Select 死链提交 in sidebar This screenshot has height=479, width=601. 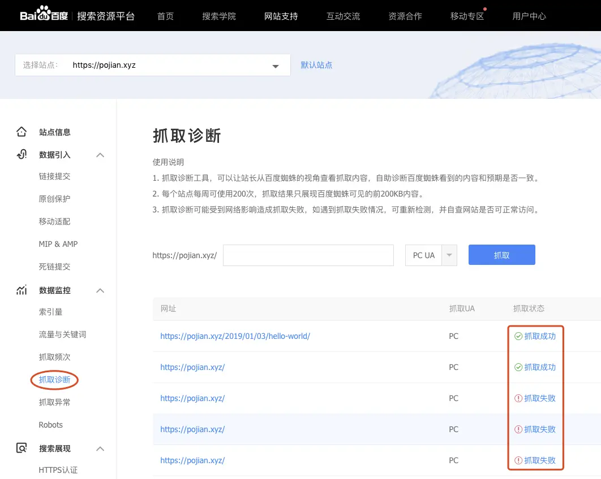55,267
